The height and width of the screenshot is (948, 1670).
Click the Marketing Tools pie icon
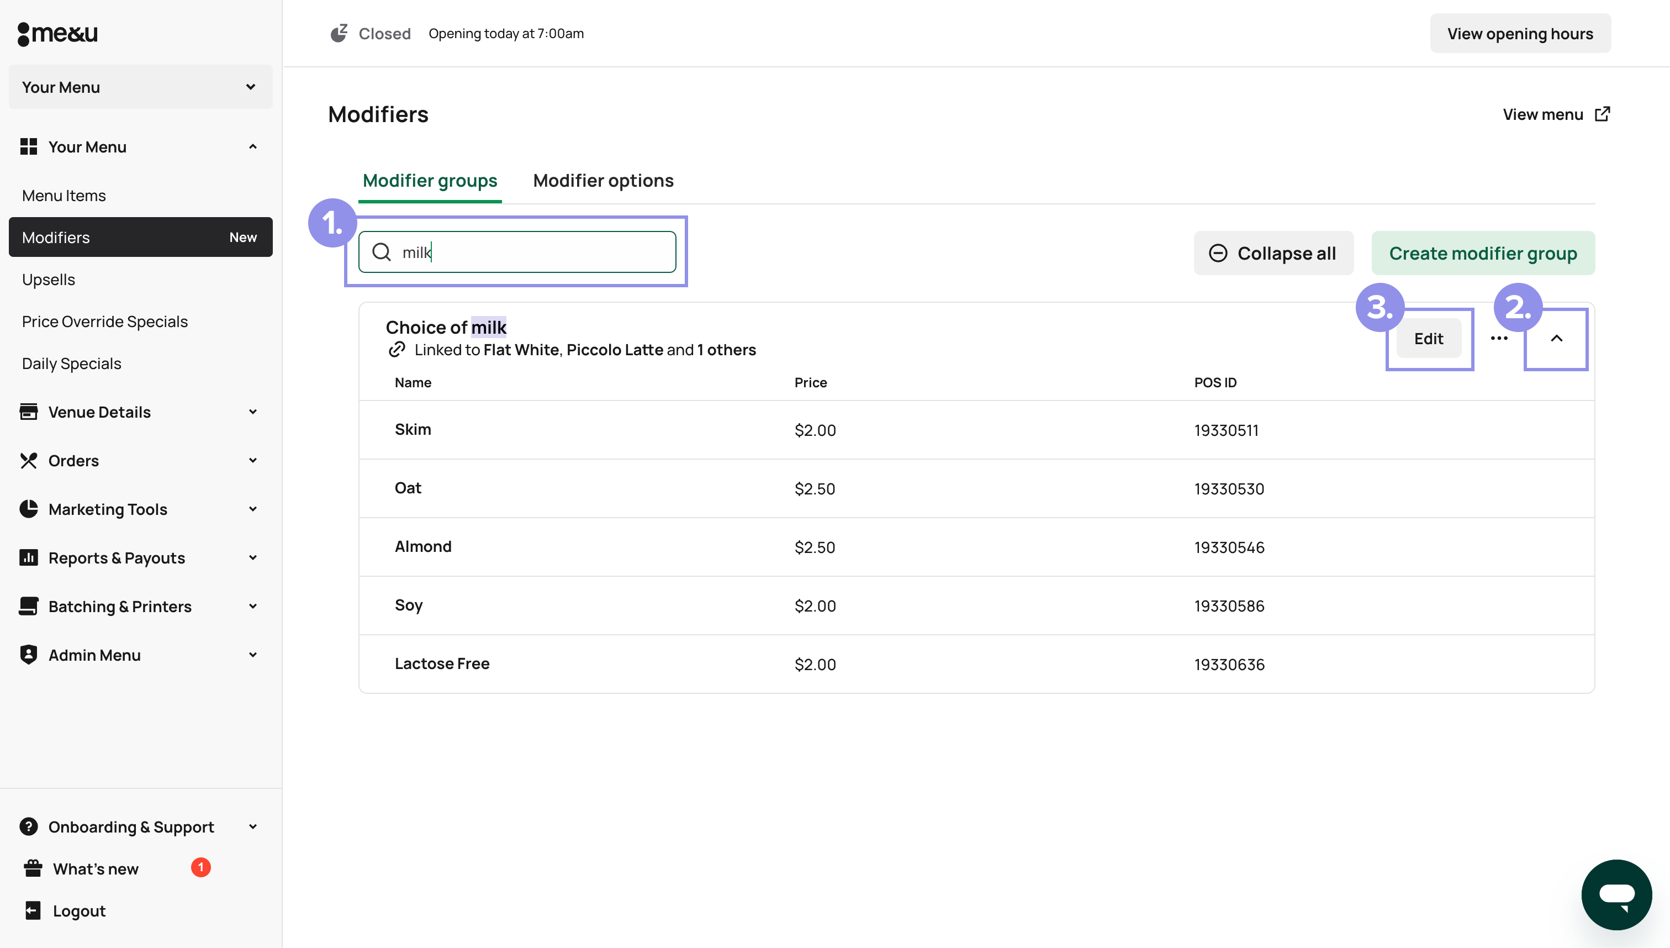29,509
